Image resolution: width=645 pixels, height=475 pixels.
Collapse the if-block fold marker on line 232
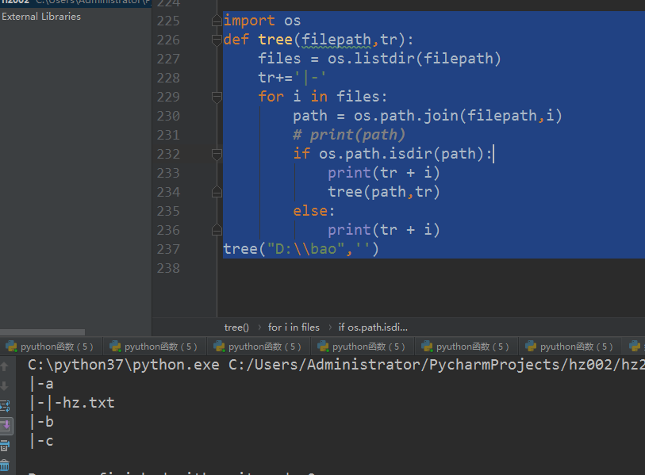point(217,154)
